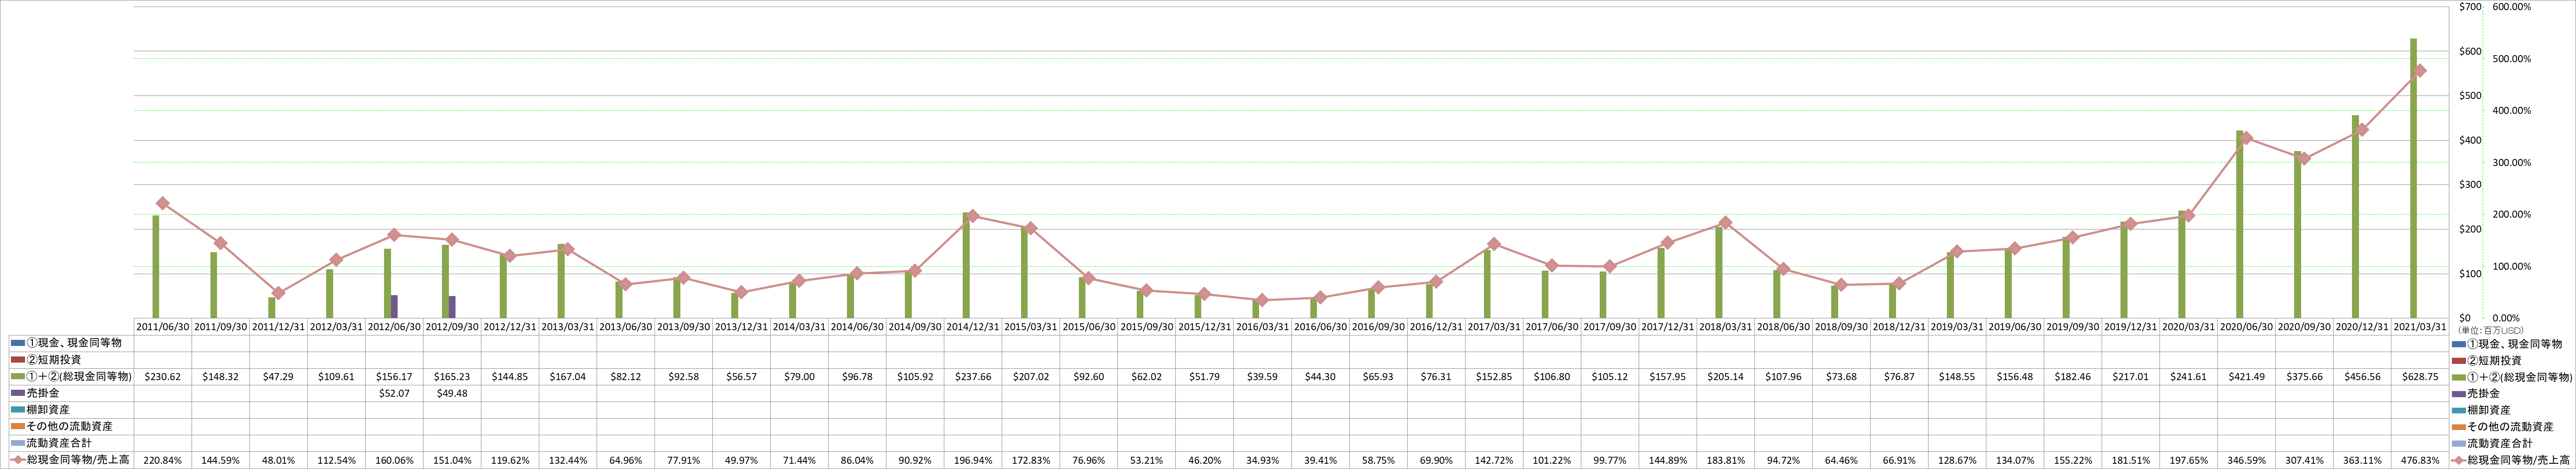
Task: Click the $109.61 value
Action: (x=336, y=377)
